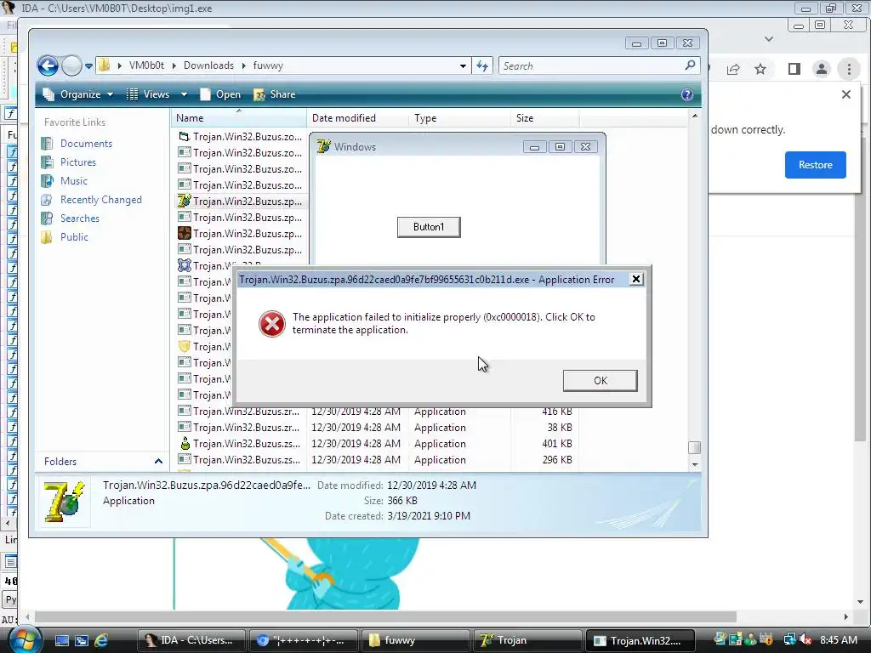The image size is (871, 653).
Task: Open Pictures favorite link
Action: 77,162
